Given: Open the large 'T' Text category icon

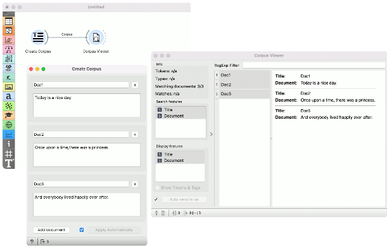Looking at the screenshot, I should (x=9, y=163).
